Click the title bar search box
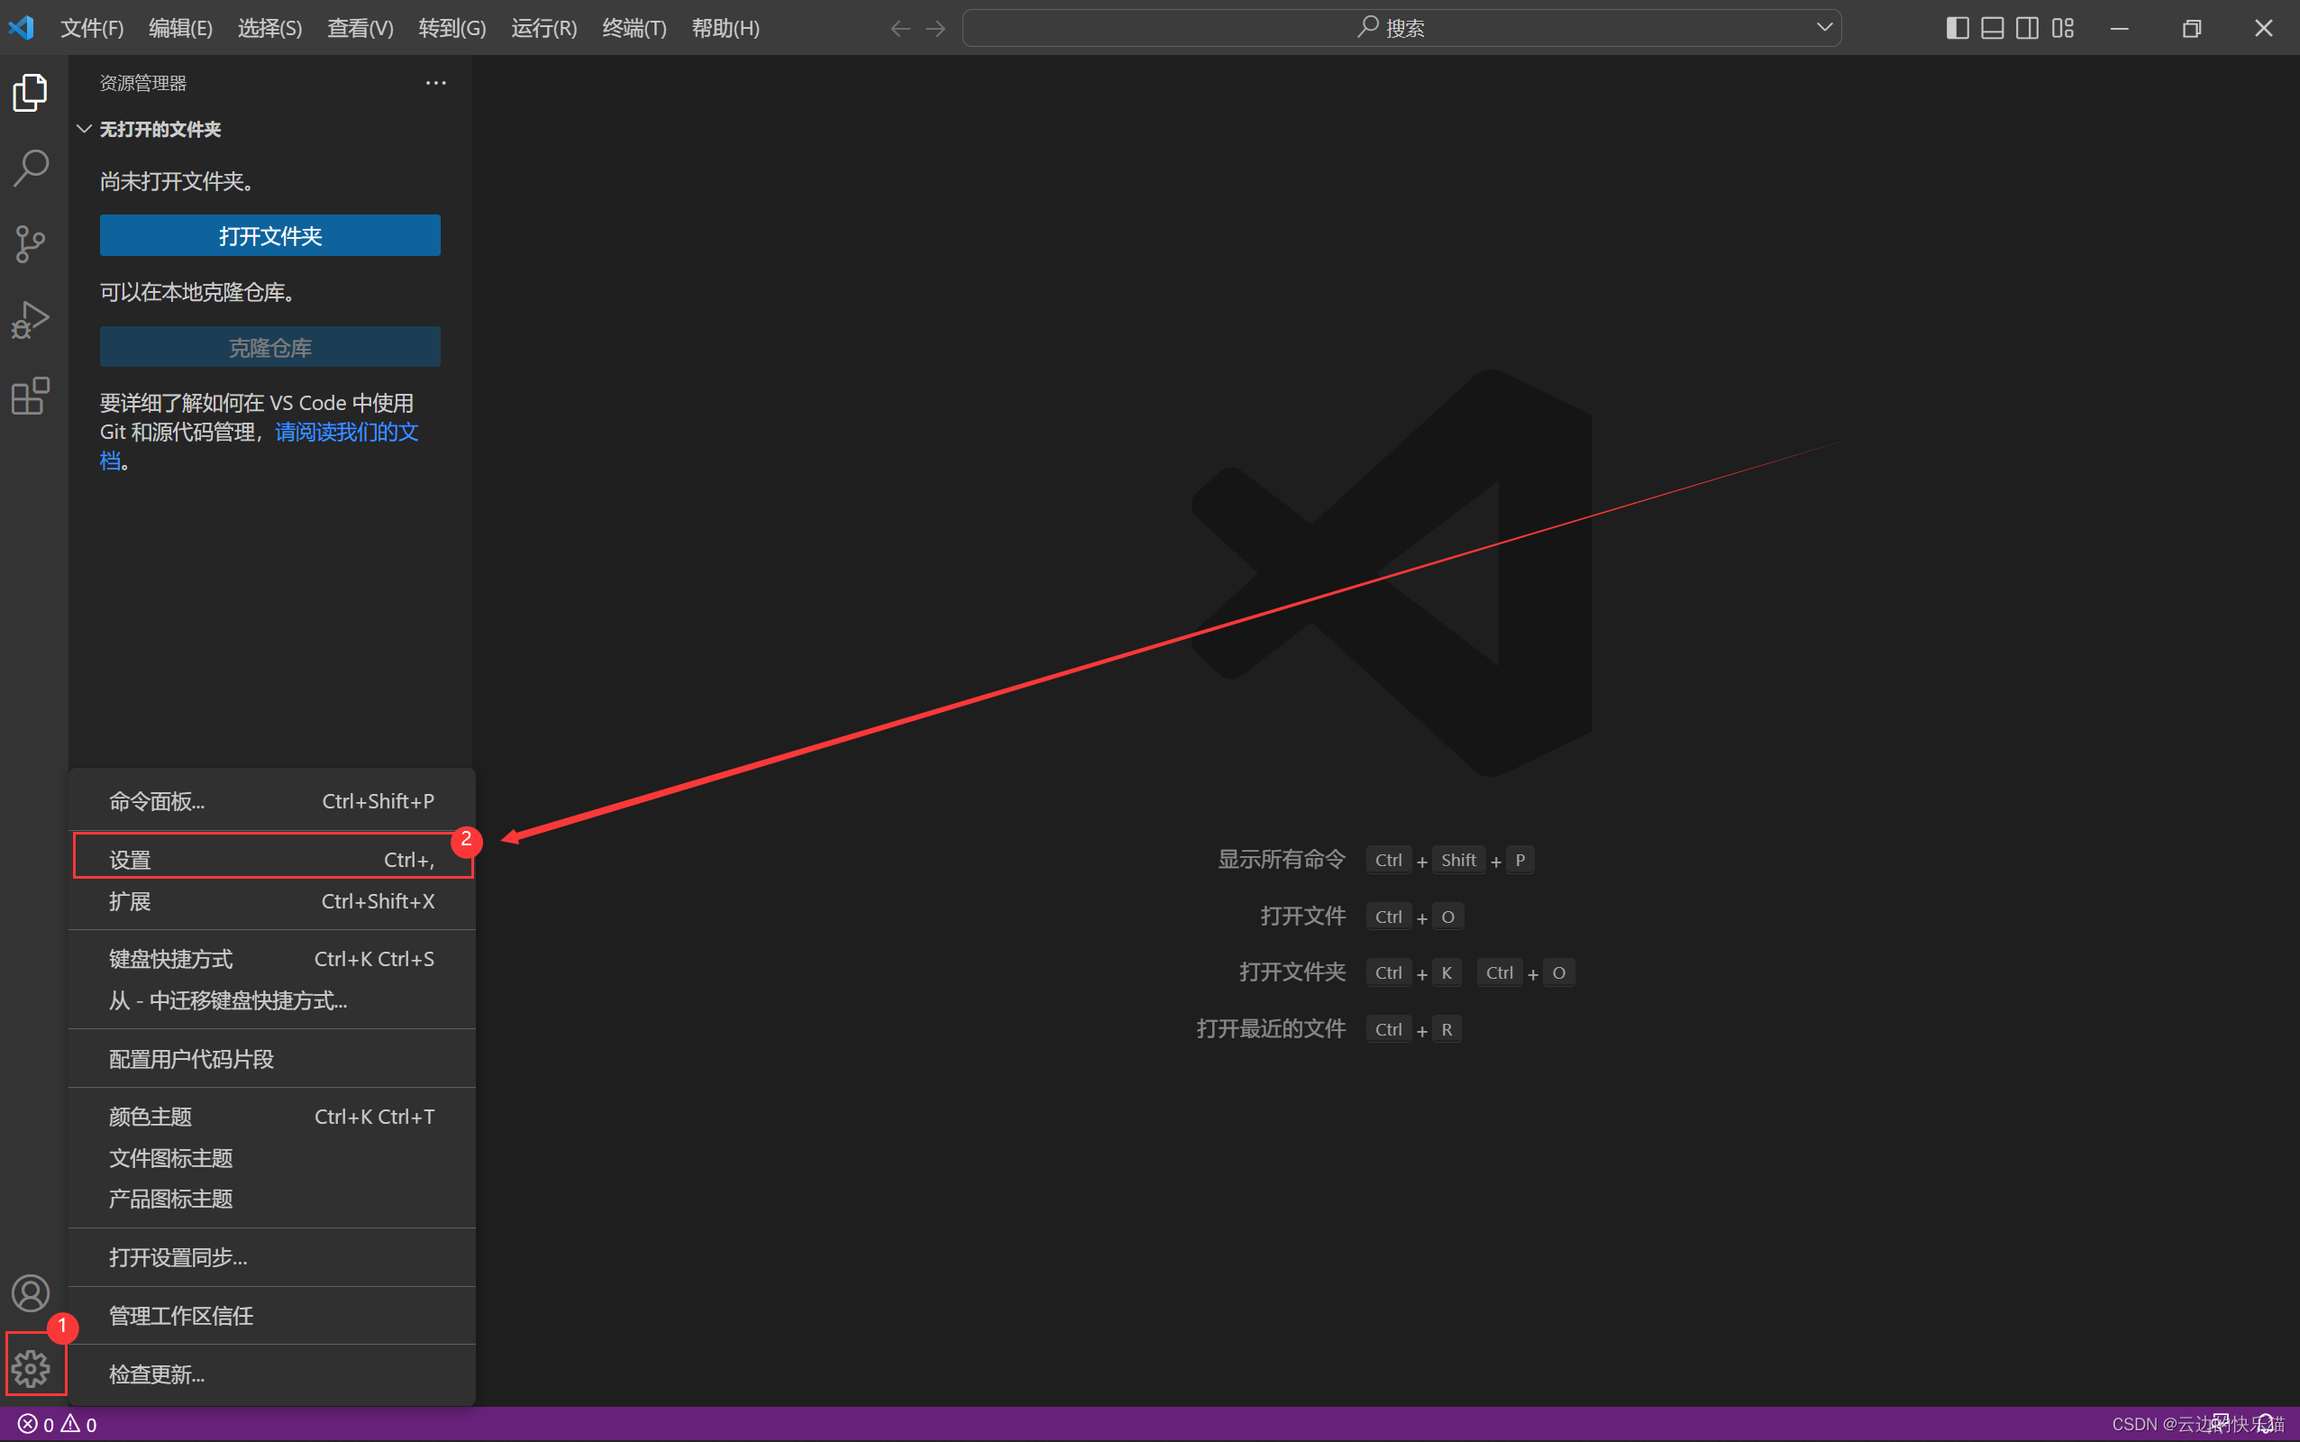The height and width of the screenshot is (1442, 2300). (1391, 28)
